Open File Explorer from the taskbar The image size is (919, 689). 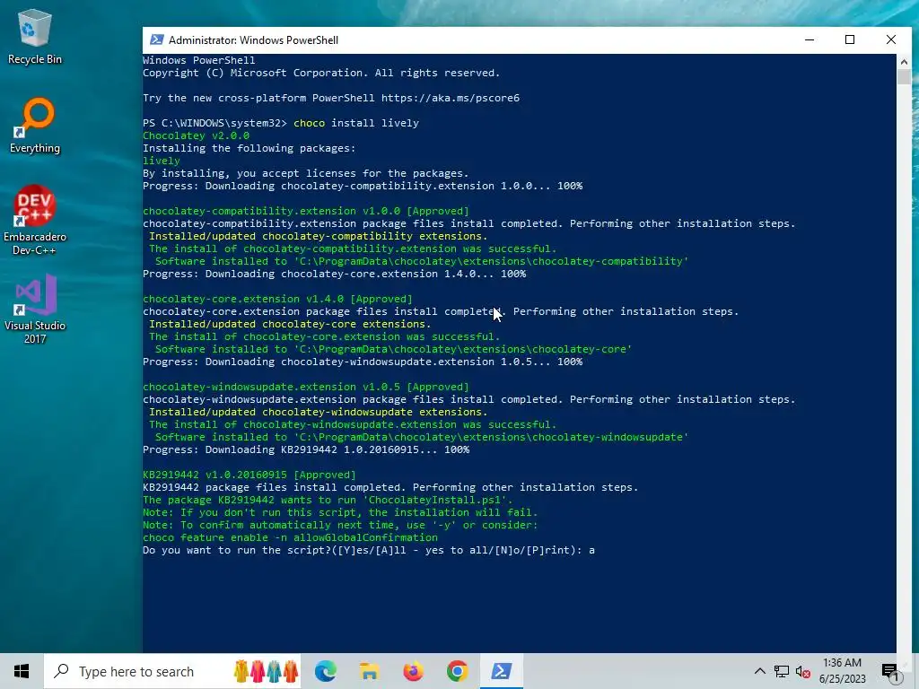coord(369,671)
